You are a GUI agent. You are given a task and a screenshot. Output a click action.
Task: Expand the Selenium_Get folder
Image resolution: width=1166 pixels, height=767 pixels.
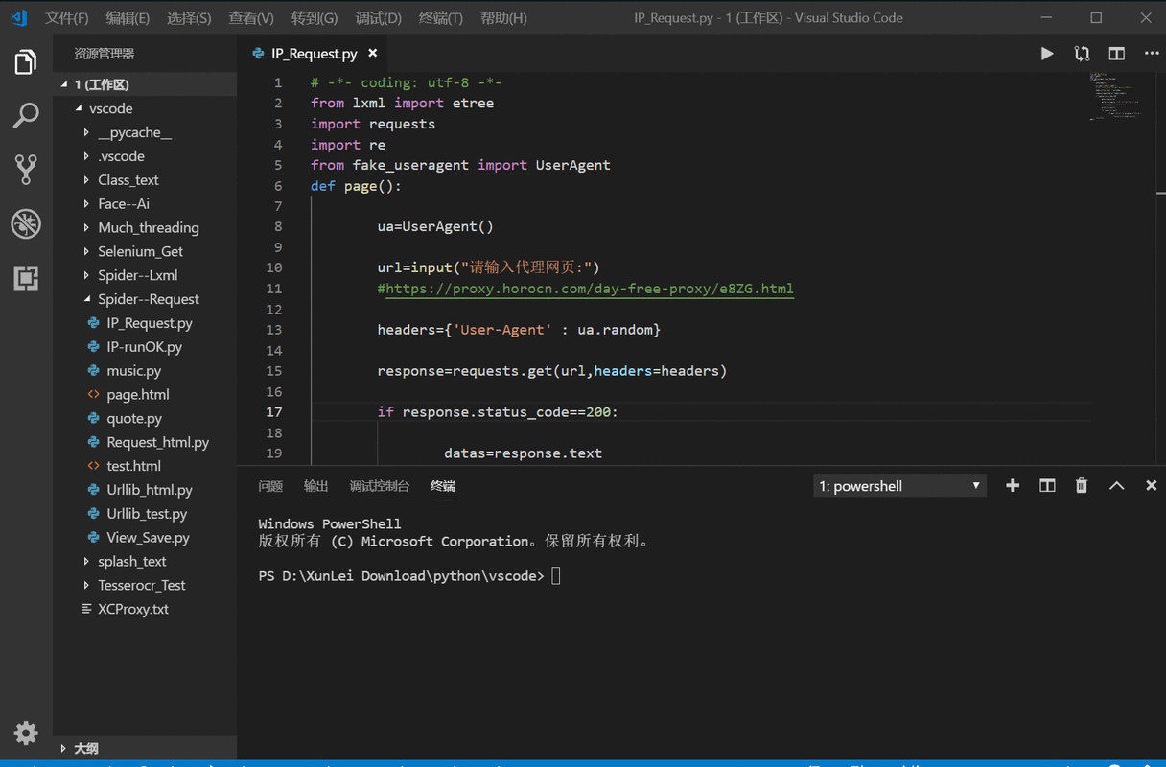tap(140, 251)
